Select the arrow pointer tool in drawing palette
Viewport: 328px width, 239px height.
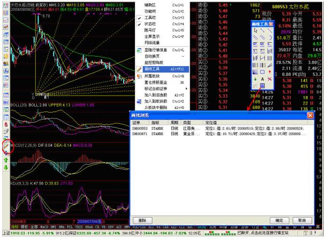pos(255,30)
